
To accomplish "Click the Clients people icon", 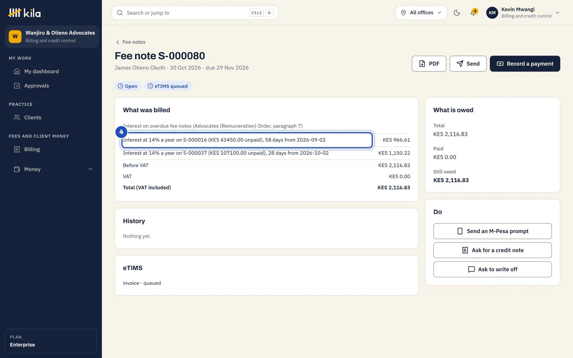I will [17, 117].
